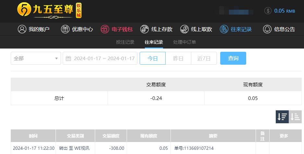Click the blue 查询 search button
The image size is (304, 154).
coord(233,58)
